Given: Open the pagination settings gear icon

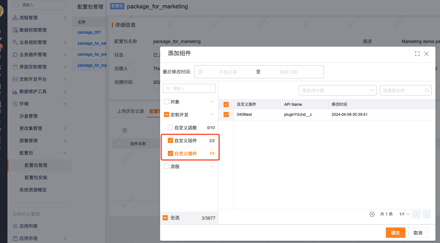Looking at the screenshot, I should click(372, 214).
